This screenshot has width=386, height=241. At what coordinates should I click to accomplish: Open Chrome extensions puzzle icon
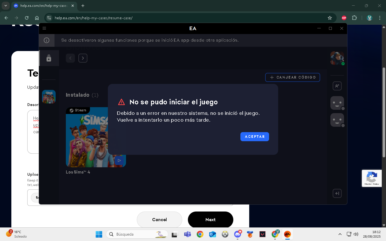(x=354, y=18)
